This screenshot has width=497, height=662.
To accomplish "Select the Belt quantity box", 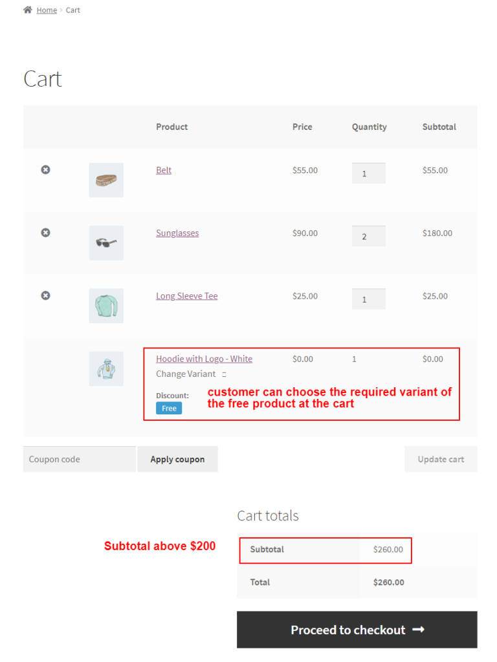I will click(368, 172).
